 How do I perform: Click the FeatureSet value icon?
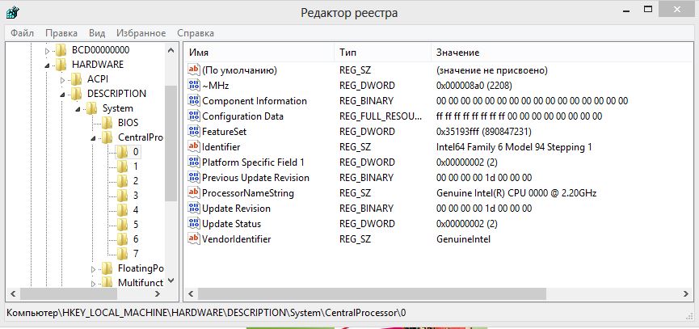click(193, 132)
